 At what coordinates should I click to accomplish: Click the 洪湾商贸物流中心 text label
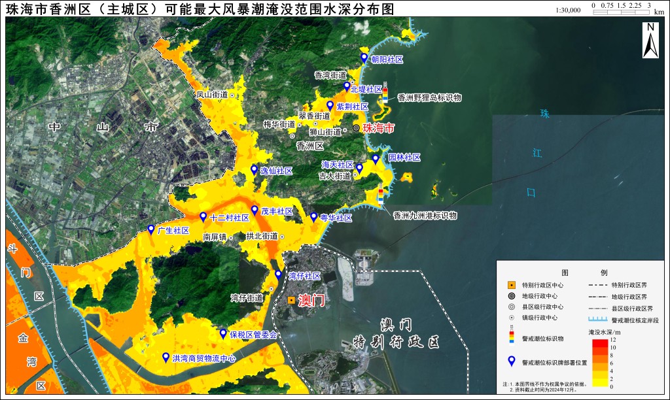(x=204, y=359)
